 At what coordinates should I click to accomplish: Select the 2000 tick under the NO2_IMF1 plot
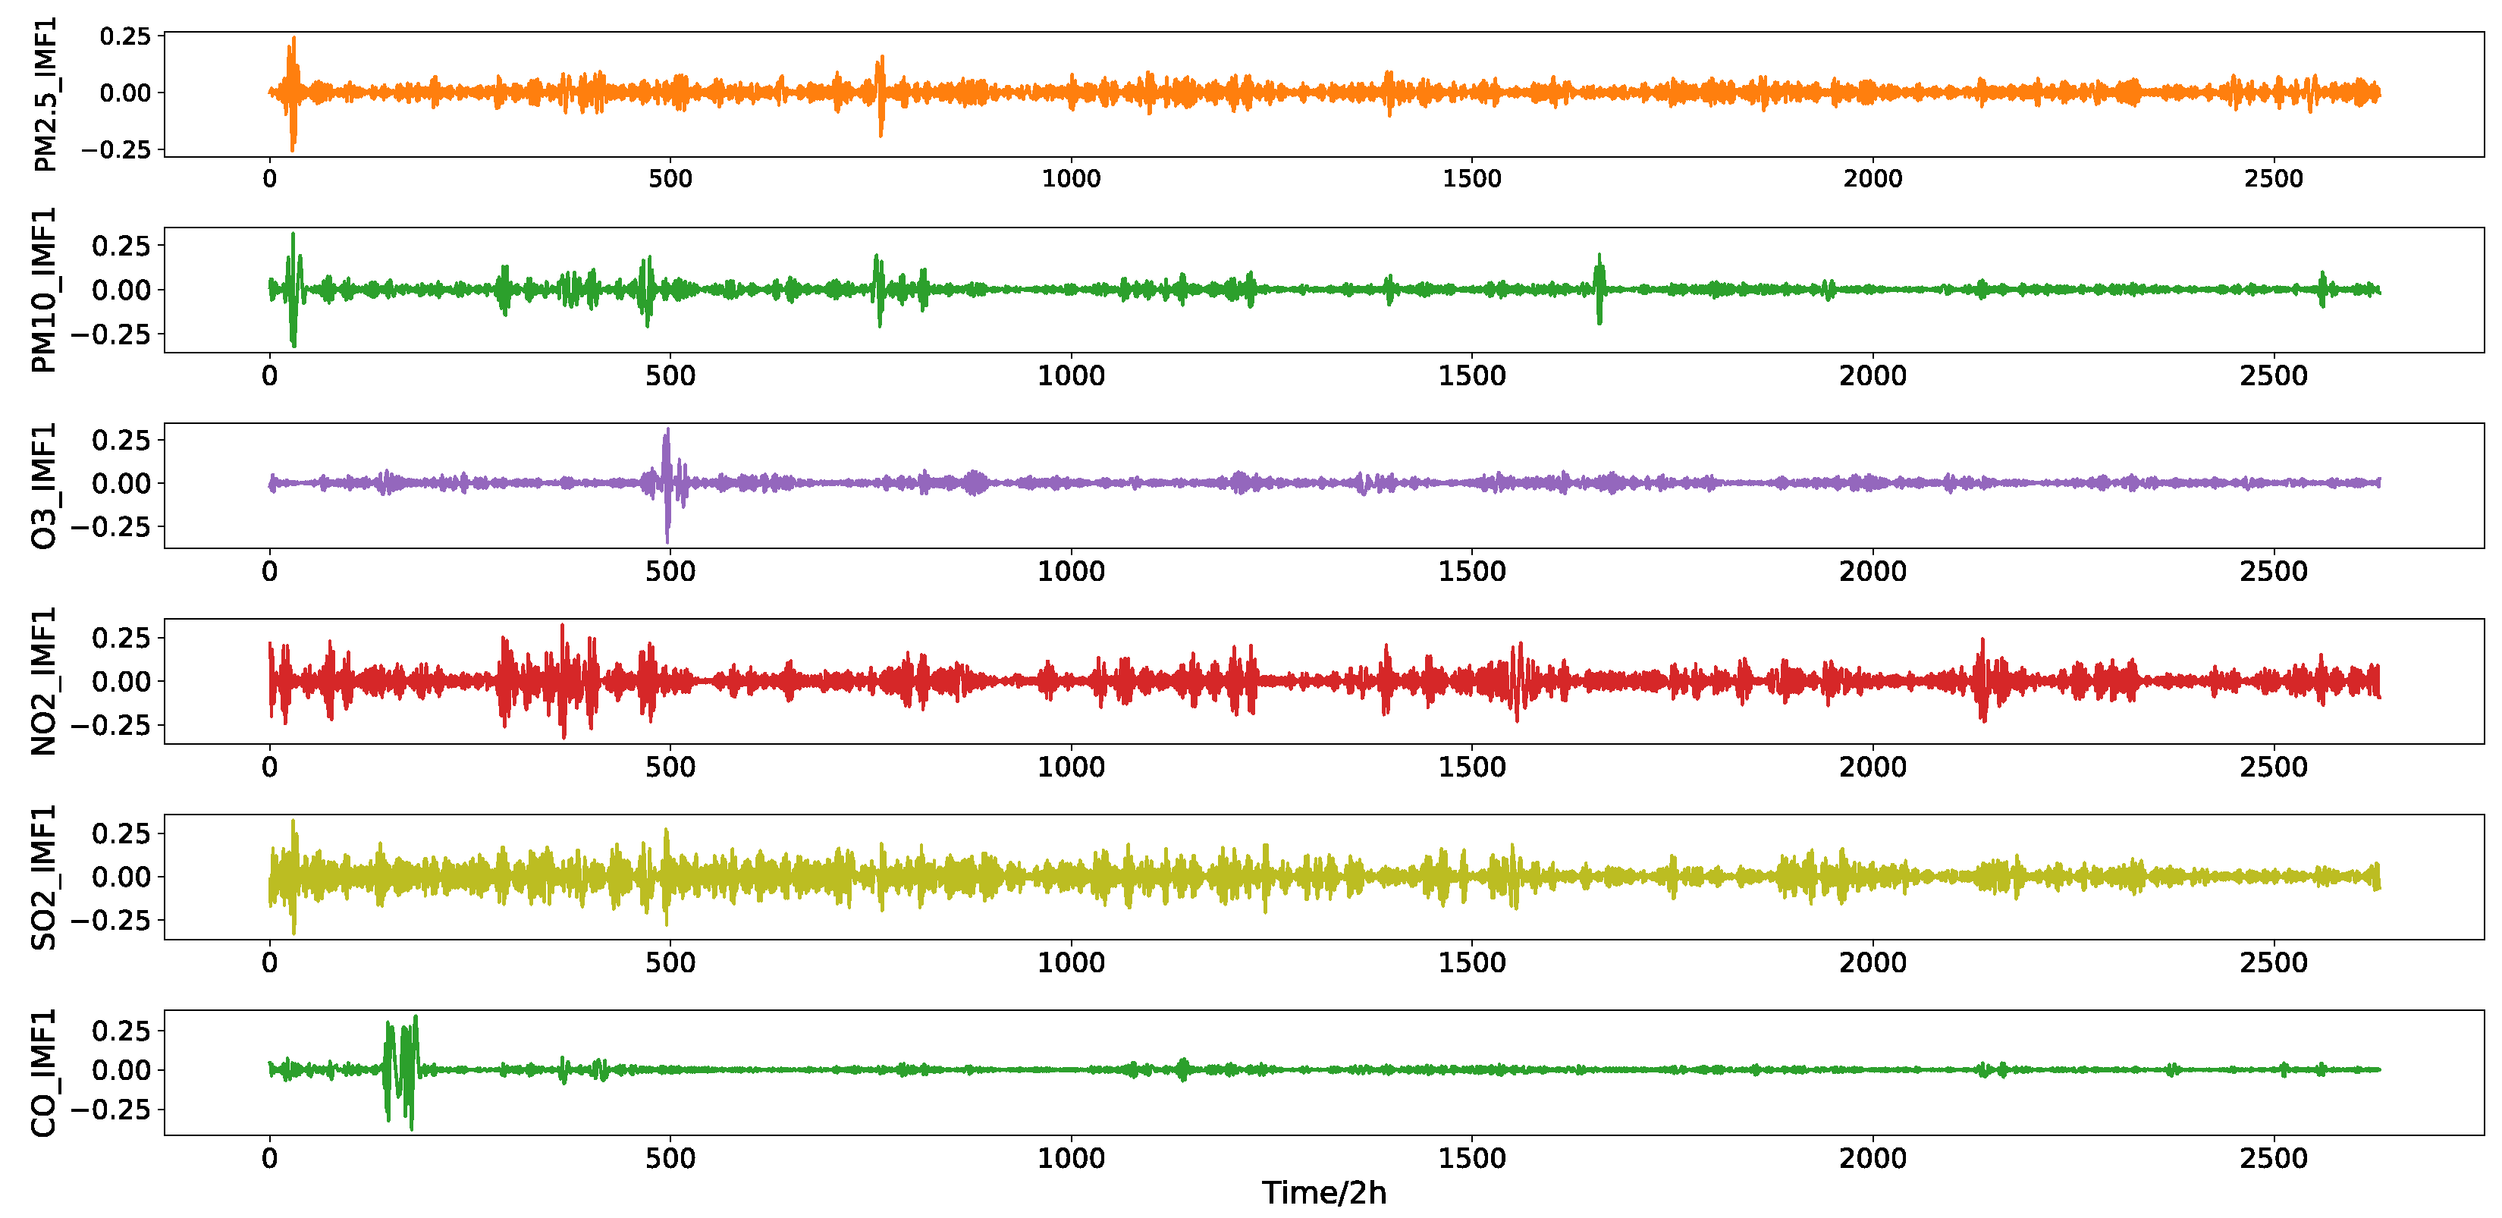[1873, 768]
